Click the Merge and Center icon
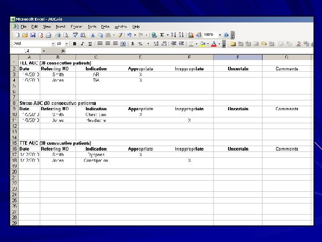 pos(123,43)
